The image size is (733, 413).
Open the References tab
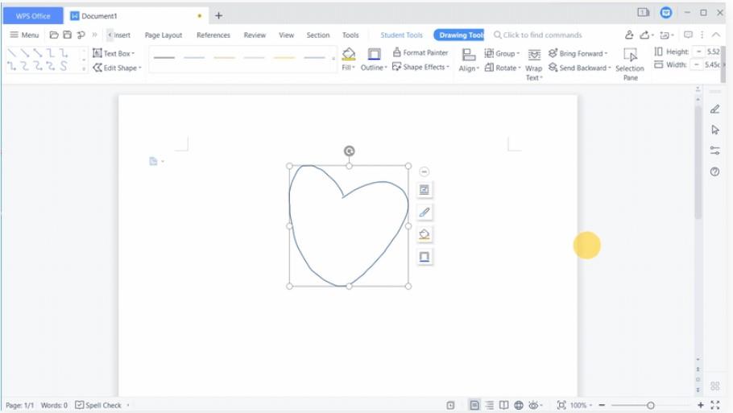(x=213, y=35)
